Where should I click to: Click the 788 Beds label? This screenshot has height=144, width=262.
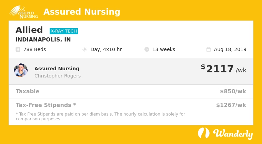click(x=34, y=49)
